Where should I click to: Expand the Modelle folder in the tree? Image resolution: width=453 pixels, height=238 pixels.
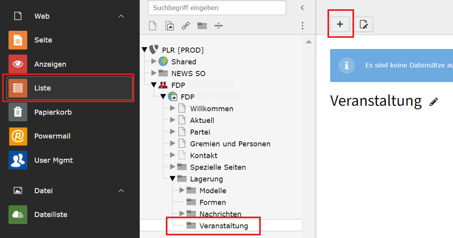point(182,190)
